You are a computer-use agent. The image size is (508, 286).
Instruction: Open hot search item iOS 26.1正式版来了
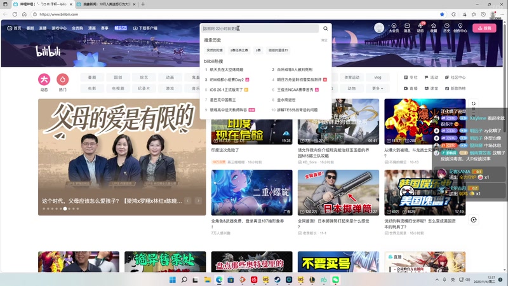226,90
